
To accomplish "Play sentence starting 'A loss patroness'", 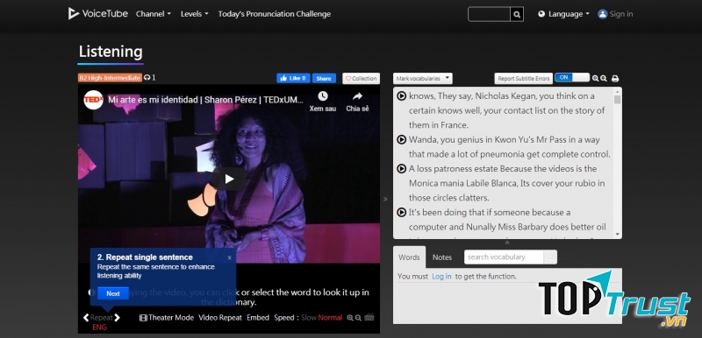I will 402,168.
